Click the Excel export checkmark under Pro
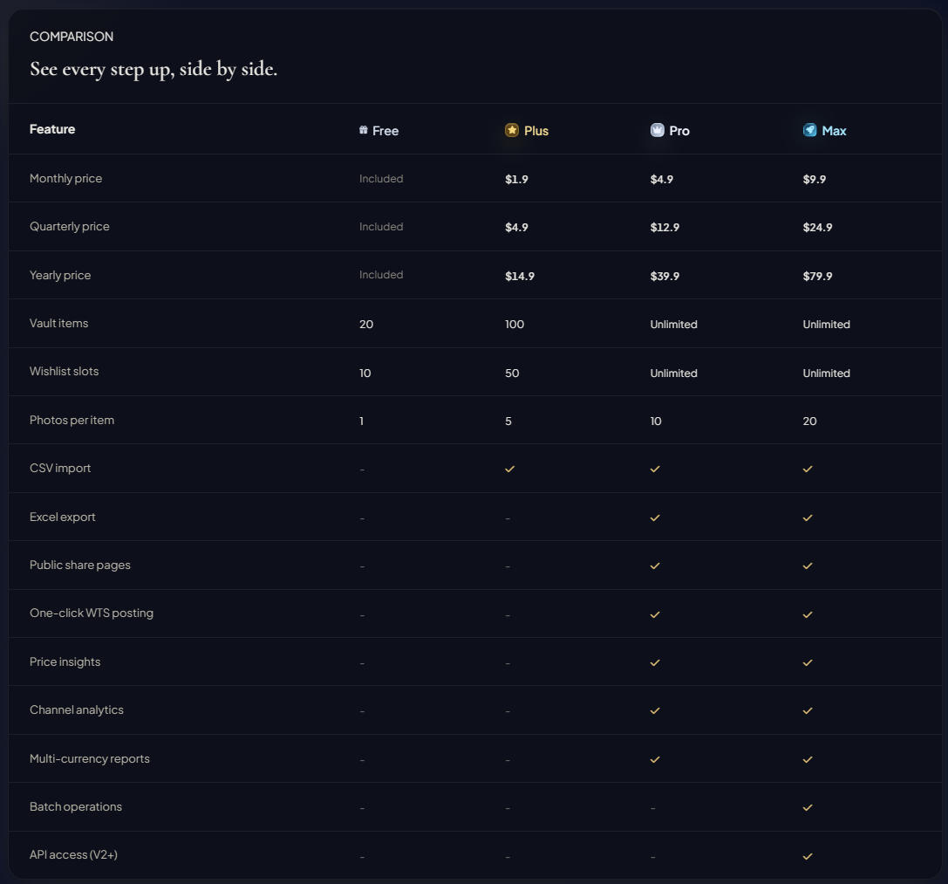 [655, 517]
